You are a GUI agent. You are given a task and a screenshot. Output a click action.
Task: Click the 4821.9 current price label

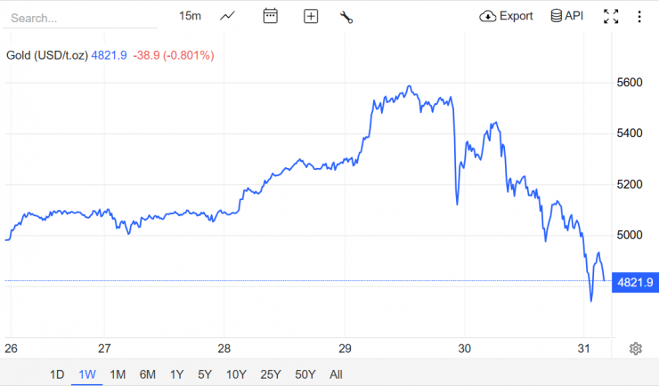click(636, 282)
